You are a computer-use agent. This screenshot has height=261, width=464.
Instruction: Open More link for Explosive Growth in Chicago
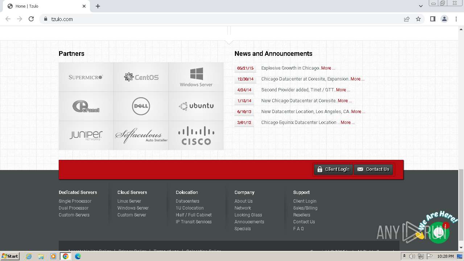328,68
